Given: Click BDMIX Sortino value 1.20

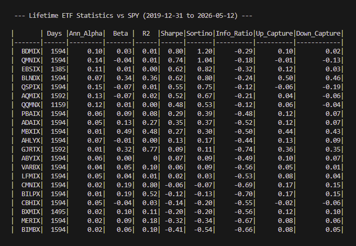Looking at the screenshot, I should tap(205, 51).
